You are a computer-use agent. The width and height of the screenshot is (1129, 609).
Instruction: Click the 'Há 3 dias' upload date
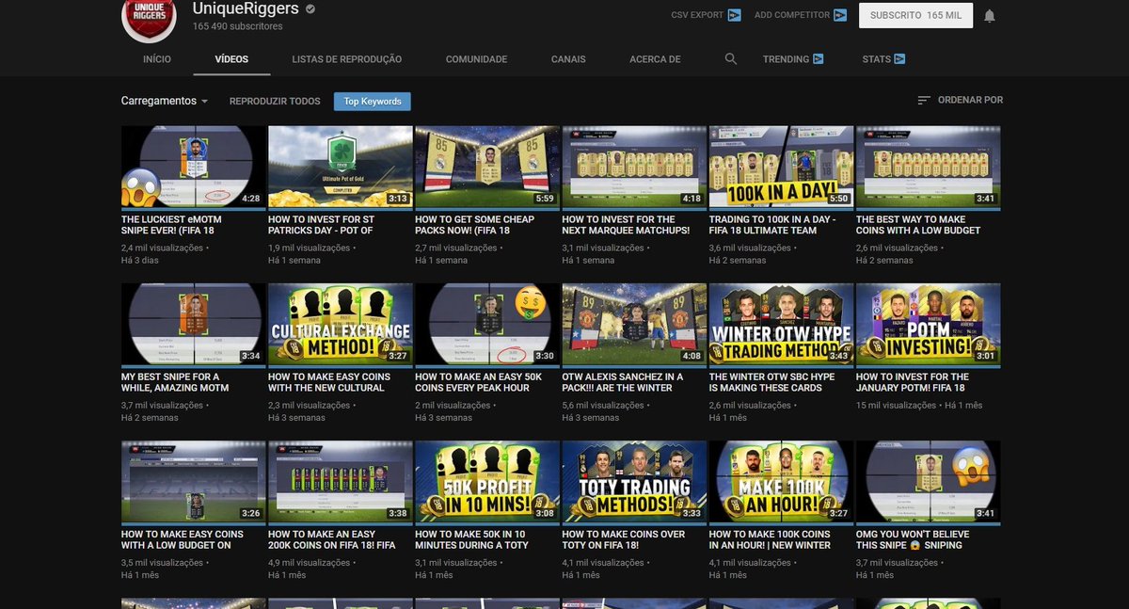click(x=141, y=260)
